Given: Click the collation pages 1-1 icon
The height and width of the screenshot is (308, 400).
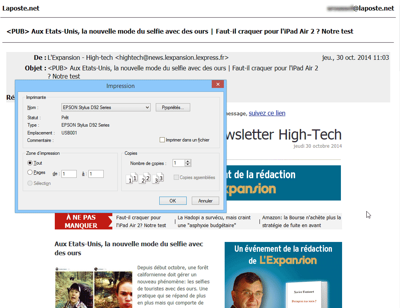Looking at the screenshot, I should pos(132,178).
